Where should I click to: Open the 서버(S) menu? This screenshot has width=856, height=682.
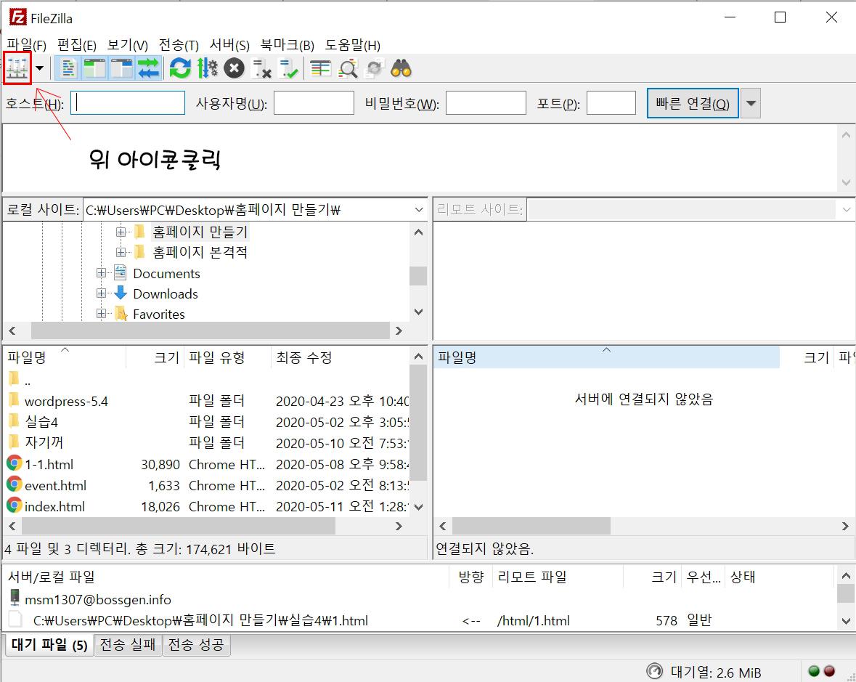230,45
